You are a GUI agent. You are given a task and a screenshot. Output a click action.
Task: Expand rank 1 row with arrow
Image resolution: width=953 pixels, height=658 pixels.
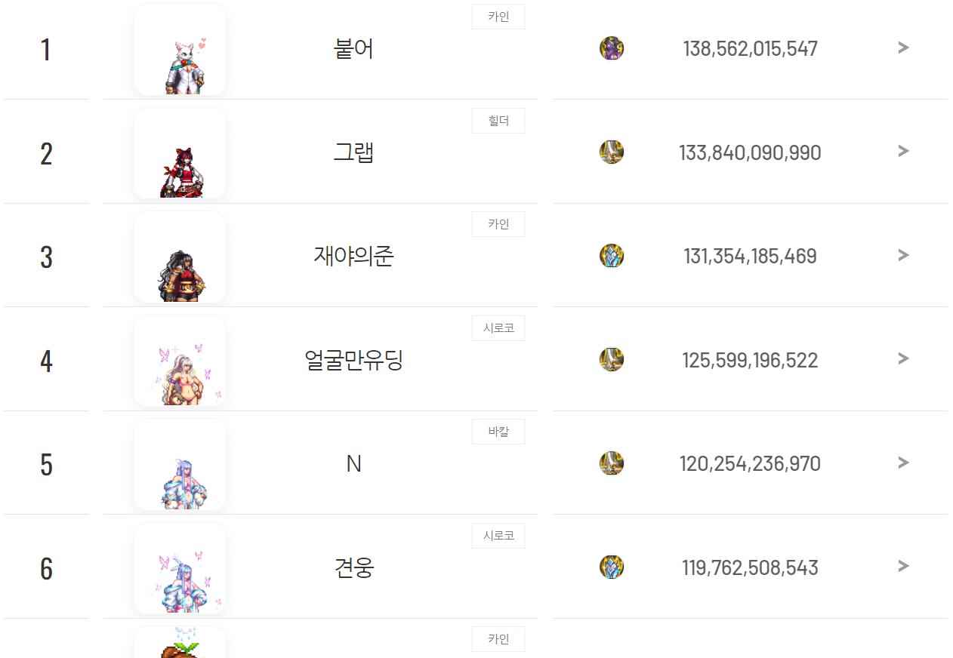tap(903, 48)
